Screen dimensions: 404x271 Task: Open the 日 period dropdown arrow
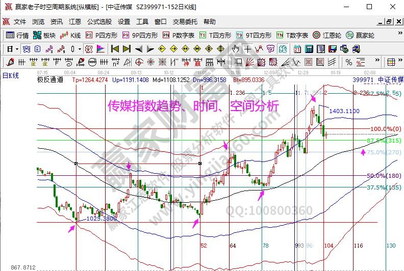(17, 49)
